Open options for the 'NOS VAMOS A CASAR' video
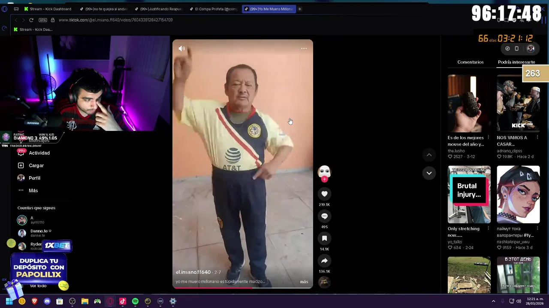Image resolution: width=549 pixels, height=308 pixels. pos(537,138)
